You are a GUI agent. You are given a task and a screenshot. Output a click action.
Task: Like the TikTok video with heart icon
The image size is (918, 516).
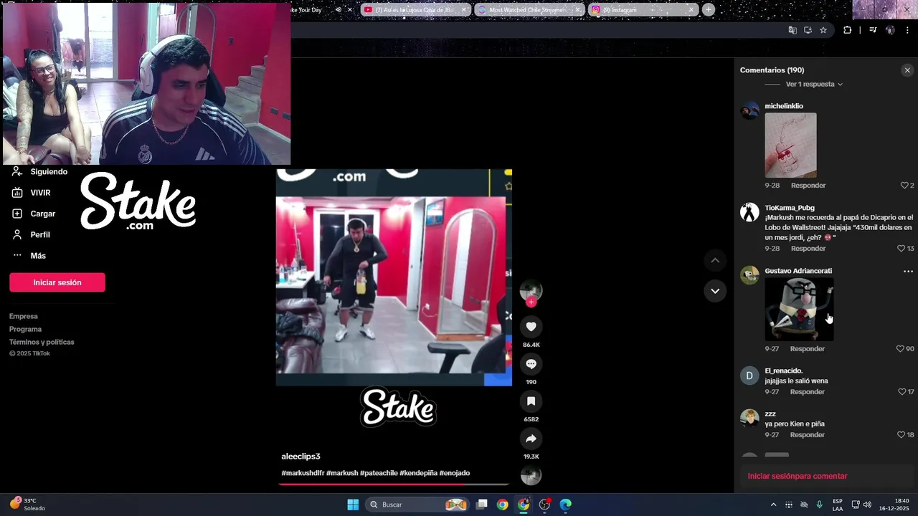pyautogui.click(x=531, y=327)
